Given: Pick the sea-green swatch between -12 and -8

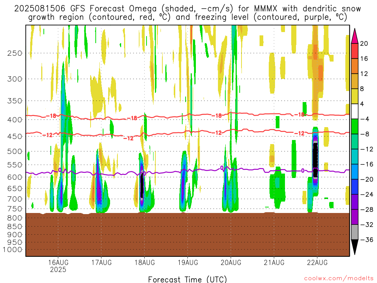Looking at the screenshot, I should click(355, 142).
